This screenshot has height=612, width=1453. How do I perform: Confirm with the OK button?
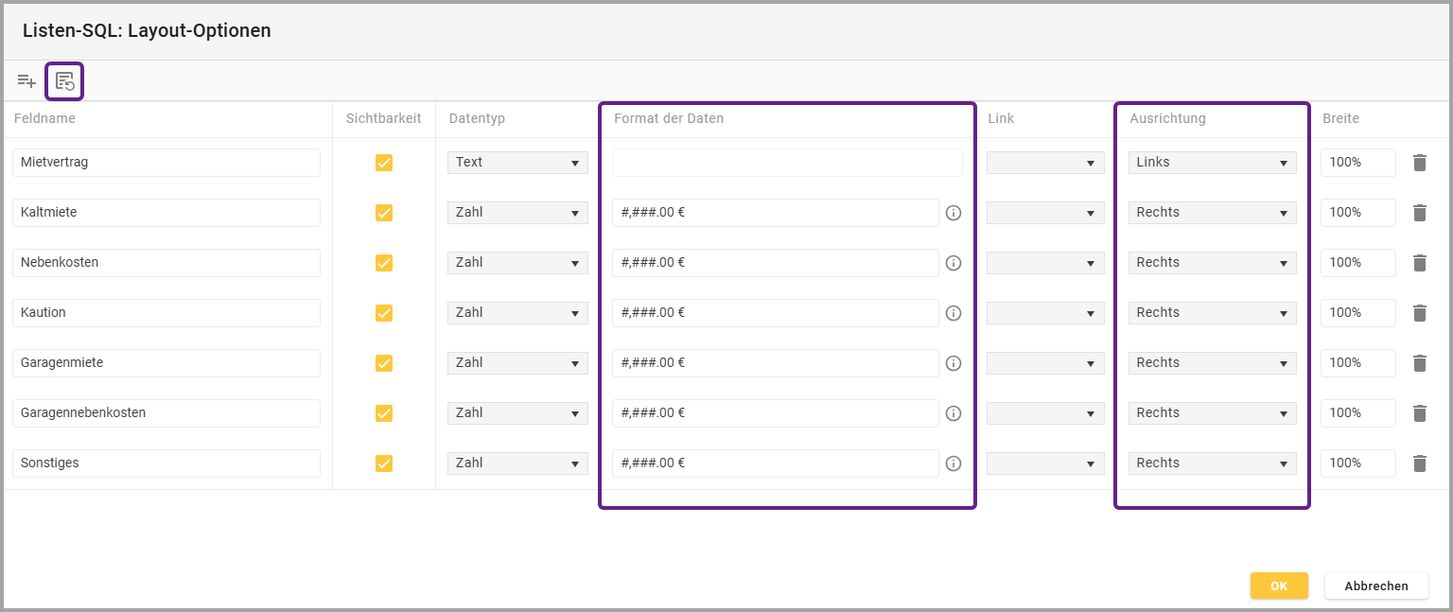[x=1279, y=586]
